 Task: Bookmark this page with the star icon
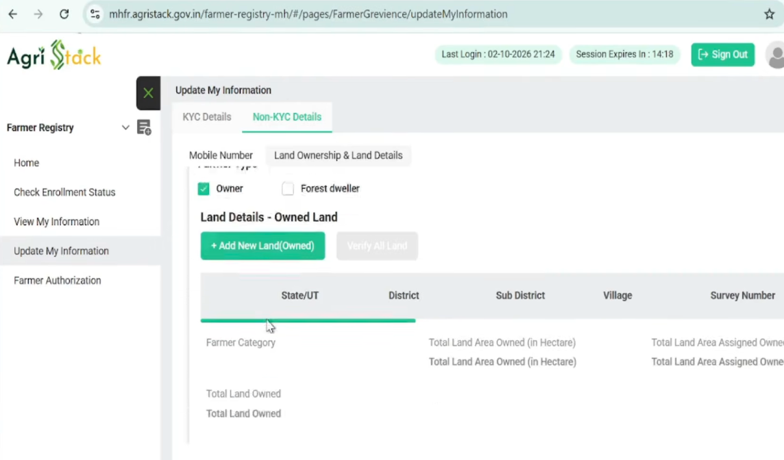click(x=769, y=14)
